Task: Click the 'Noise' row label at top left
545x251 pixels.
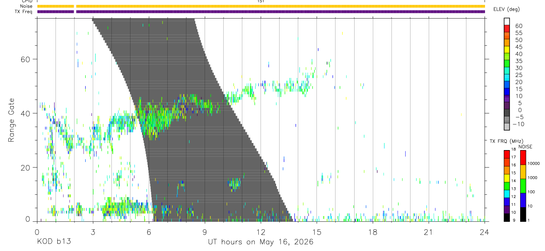Action: pyautogui.click(x=27, y=6)
